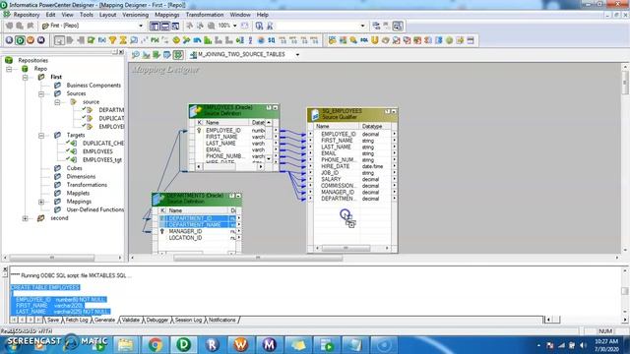630x354 pixels.
Task: Open the 100% zoom dropdown arrow
Action: (235, 26)
